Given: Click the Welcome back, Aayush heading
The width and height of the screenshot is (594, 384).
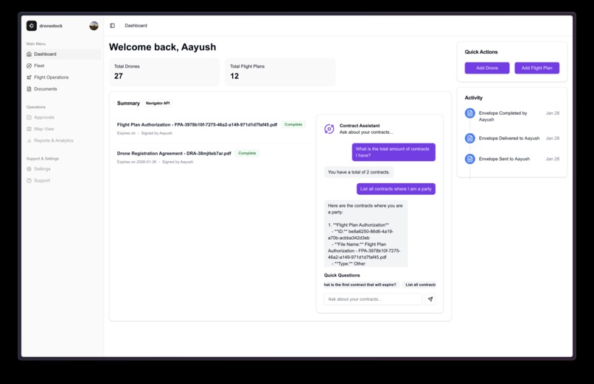Looking at the screenshot, I should coord(163,47).
